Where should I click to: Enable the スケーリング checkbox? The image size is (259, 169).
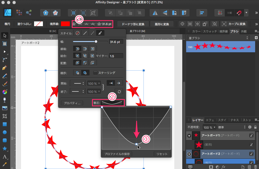96,73
